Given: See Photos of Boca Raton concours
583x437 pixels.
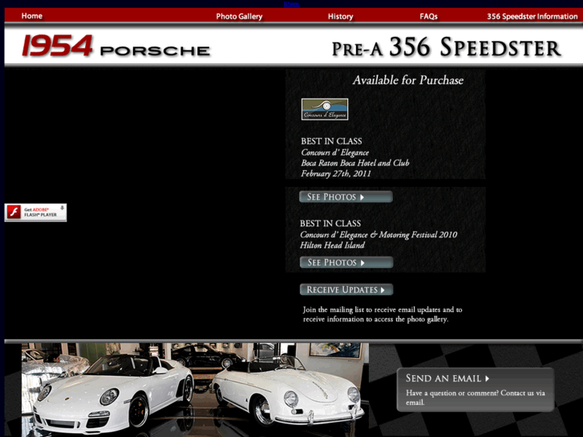Looking at the screenshot, I should (x=346, y=196).
